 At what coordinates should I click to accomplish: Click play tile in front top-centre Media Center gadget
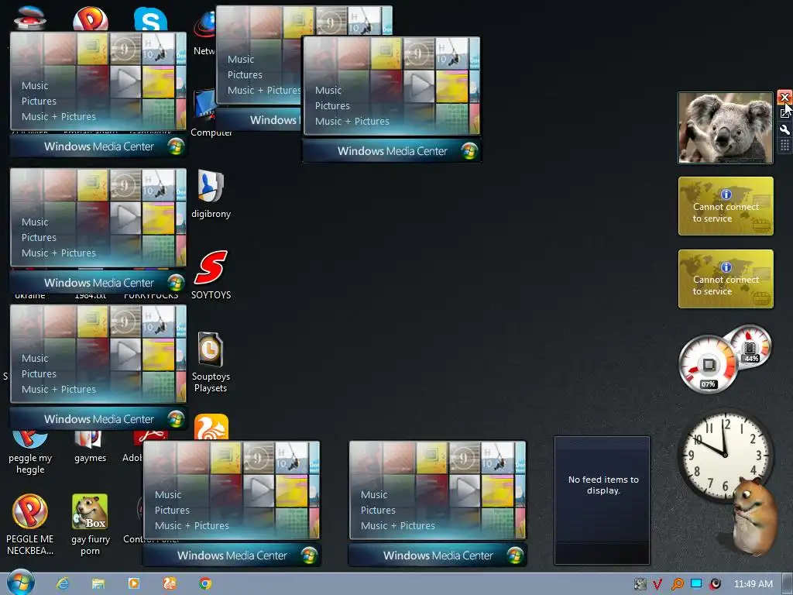(x=419, y=86)
